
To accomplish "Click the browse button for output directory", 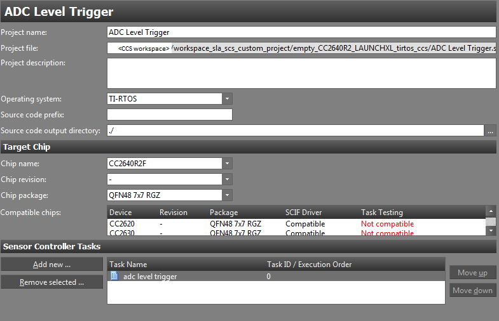I will click(490, 131).
